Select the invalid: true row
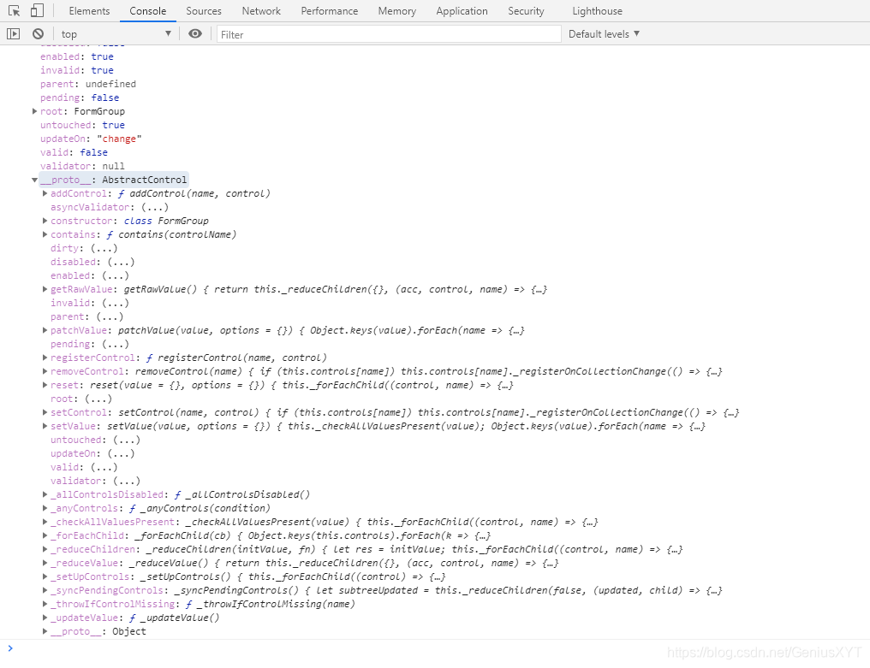 coord(76,70)
